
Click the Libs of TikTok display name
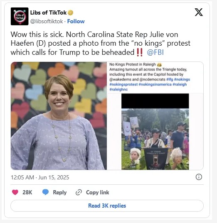pyautogui.click(x=48, y=12)
